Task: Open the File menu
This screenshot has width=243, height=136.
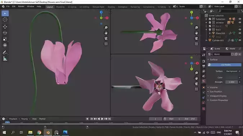Action: click(x=8, y=6)
